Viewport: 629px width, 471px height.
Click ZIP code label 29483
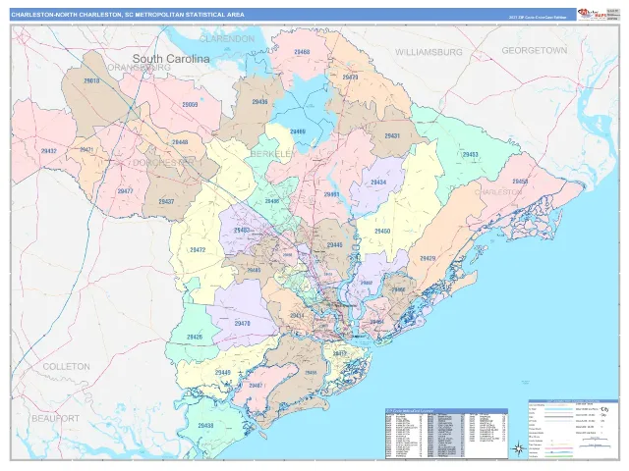point(242,231)
